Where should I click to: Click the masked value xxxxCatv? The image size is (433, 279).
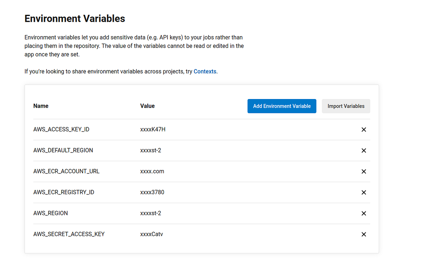(151, 234)
